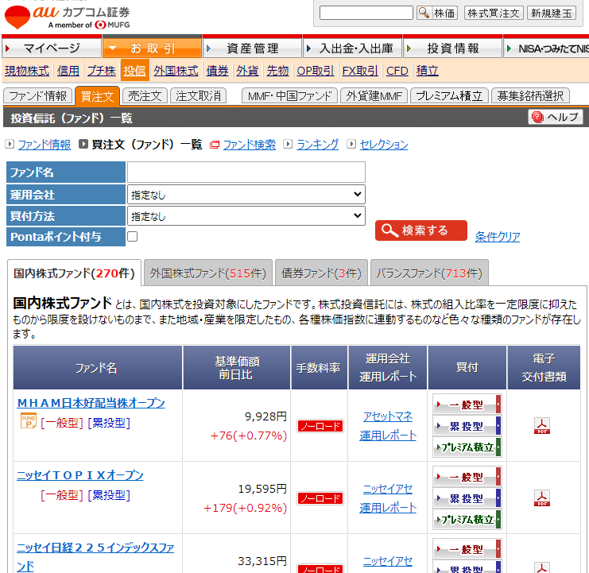Select 現物株式 submenu link

(x=27, y=71)
